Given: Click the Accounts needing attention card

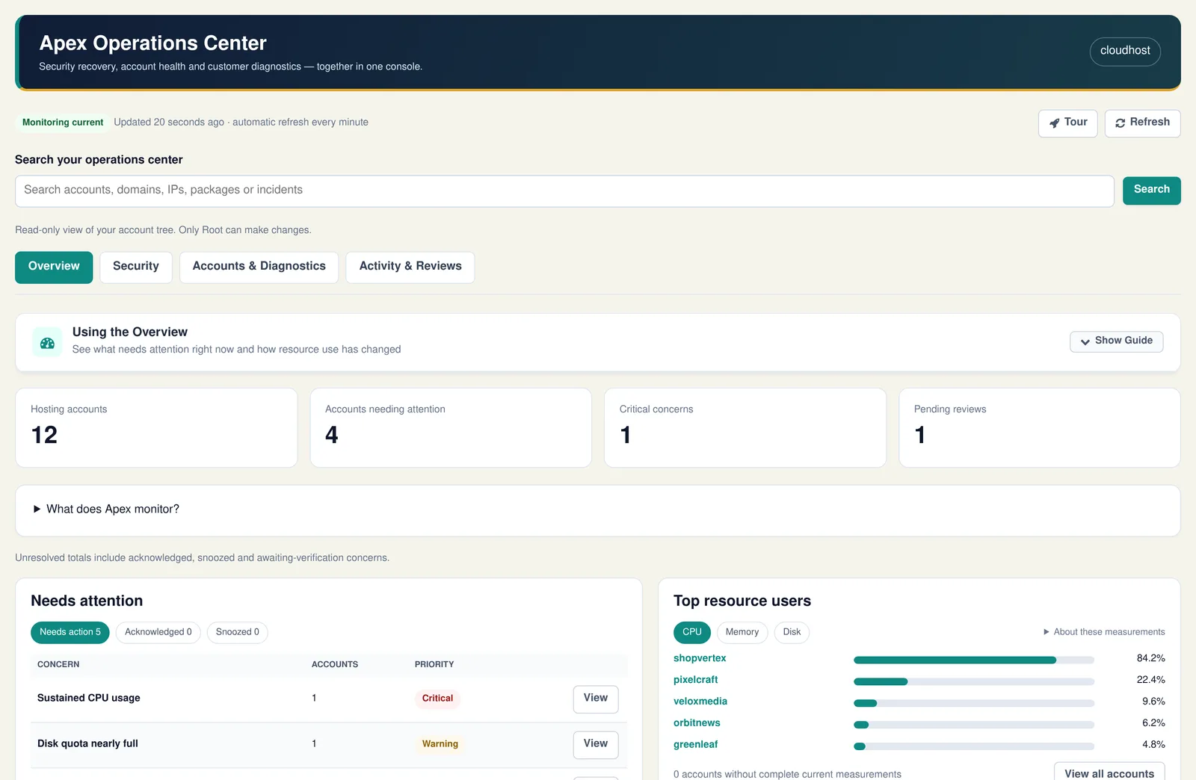Looking at the screenshot, I should (451, 428).
